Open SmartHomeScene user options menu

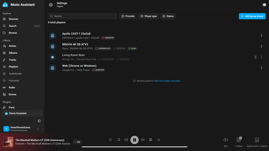38,129
